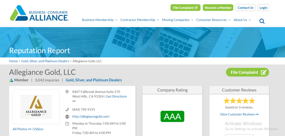Visit the allegiancegold.com website link

click(x=91, y=116)
